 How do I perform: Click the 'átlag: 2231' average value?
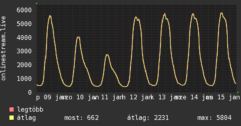tap(148, 118)
